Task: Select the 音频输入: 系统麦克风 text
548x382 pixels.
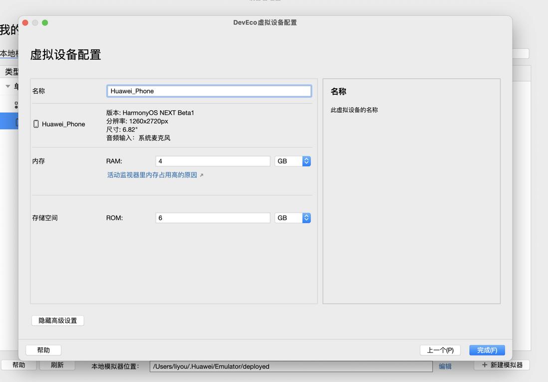Action: point(138,138)
